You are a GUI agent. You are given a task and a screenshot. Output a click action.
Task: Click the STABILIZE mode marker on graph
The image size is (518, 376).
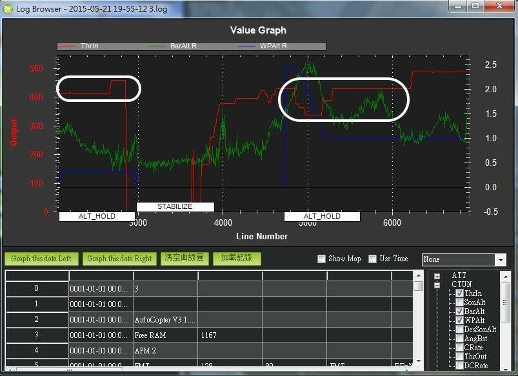[175, 207]
